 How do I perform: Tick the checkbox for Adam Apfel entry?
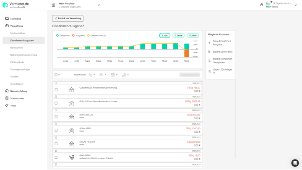(56, 130)
